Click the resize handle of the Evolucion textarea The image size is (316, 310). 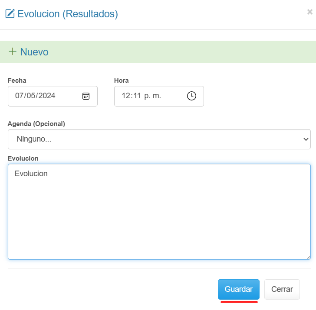pyautogui.click(x=308, y=257)
